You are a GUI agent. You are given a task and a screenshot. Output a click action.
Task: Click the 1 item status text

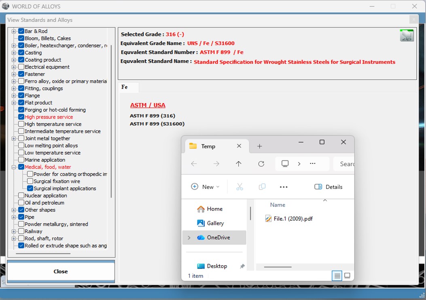click(196, 276)
